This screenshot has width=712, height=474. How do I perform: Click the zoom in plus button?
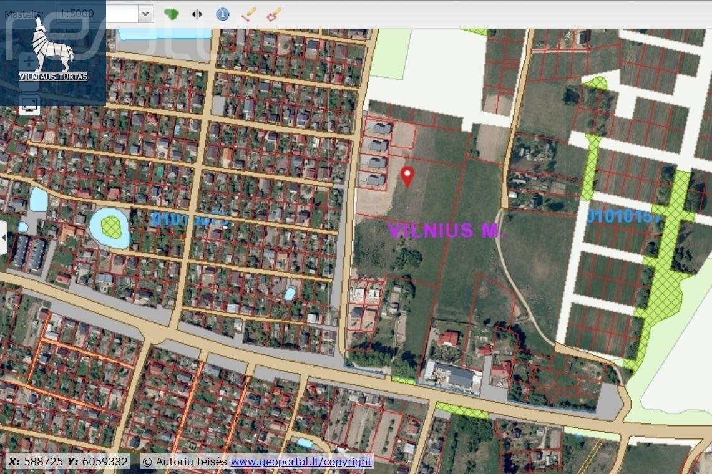[x=29, y=62]
